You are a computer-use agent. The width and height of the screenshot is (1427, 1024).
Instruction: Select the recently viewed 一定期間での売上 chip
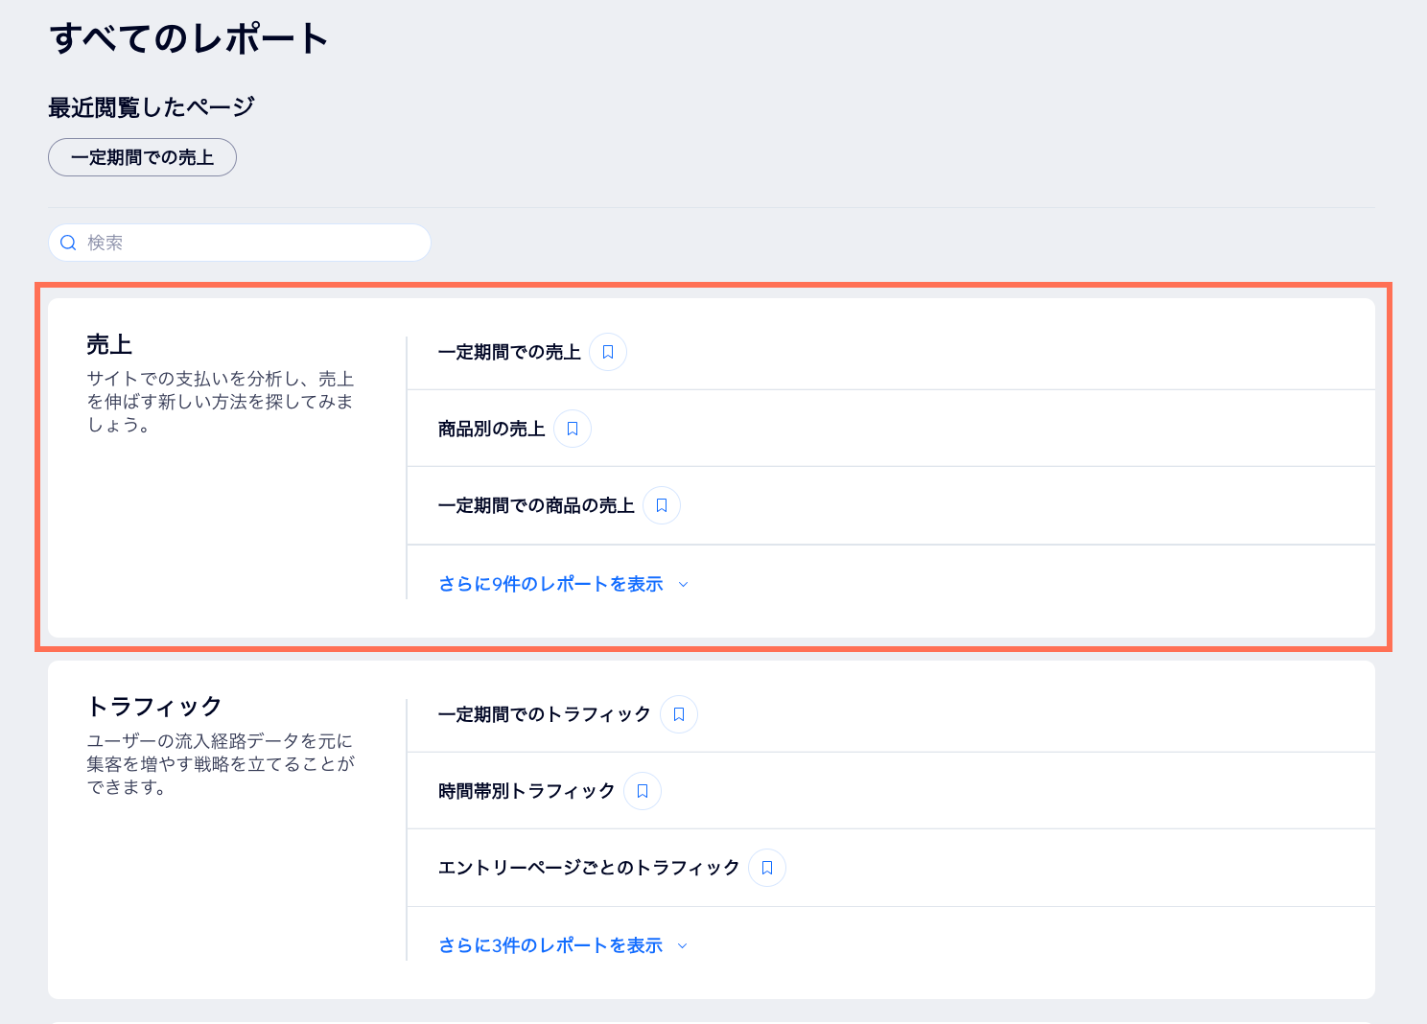(x=142, y=156)
